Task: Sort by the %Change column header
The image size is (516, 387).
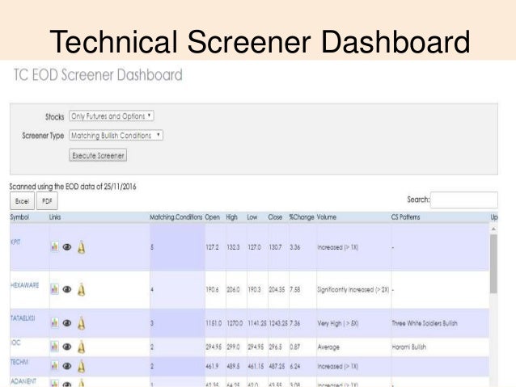Action: (x=302, y=217)
